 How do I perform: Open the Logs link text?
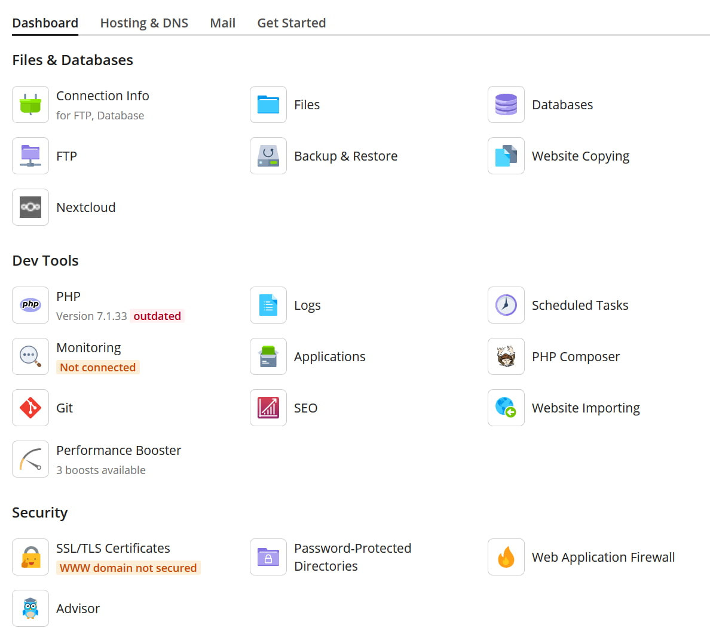[307, 305]
